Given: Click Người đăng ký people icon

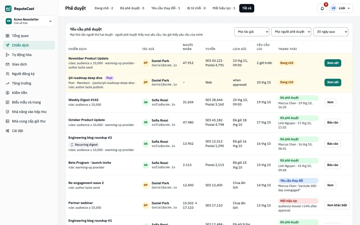Looking at the screenshot, I should tap(7, 74).
